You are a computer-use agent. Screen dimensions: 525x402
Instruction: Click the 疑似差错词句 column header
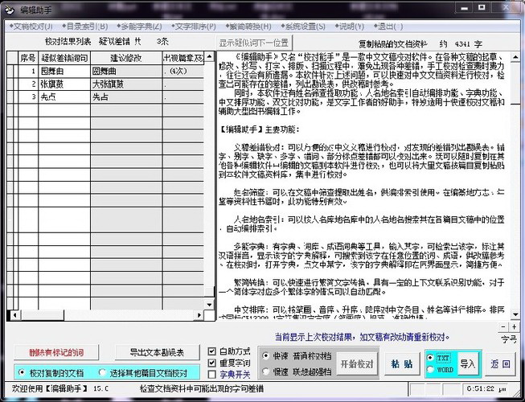pos(64,58)
